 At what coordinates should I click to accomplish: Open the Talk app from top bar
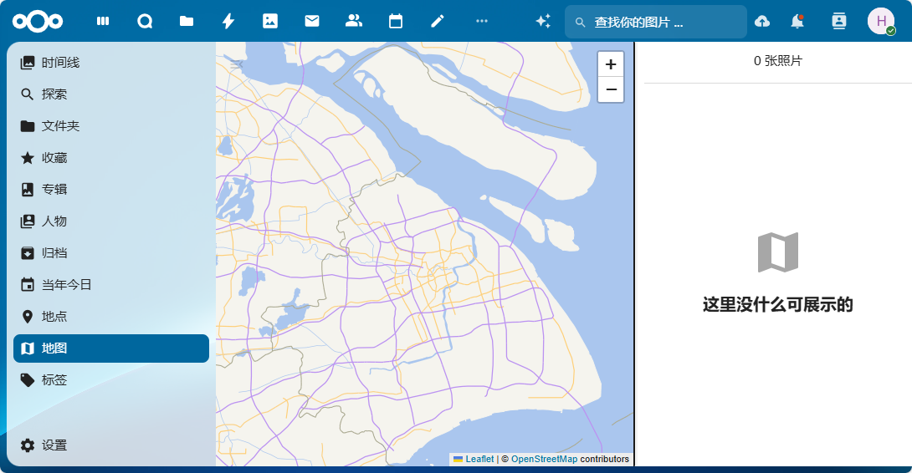point(145,22)
